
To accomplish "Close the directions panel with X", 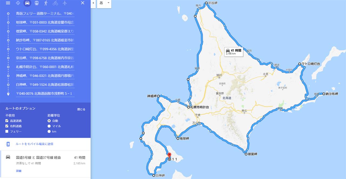I will coord(83,3).
